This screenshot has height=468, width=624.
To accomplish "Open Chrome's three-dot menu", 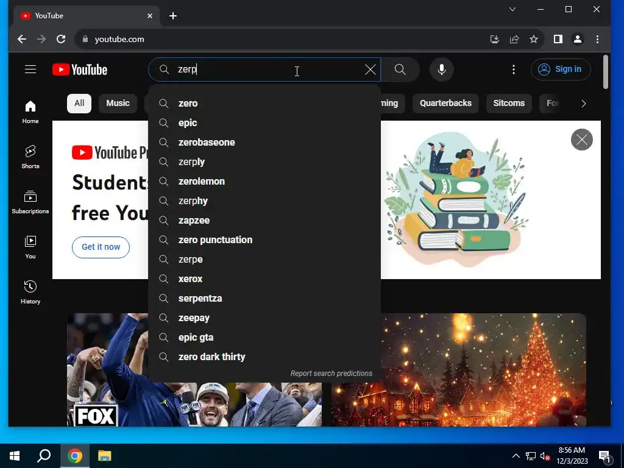I will pyautogui.click(x=597, y=39).
